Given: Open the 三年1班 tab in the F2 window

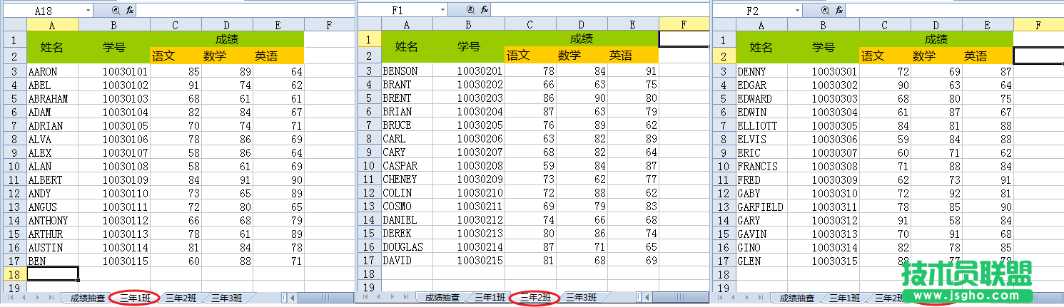Looking at the screenshot, I should coord(845,298).
